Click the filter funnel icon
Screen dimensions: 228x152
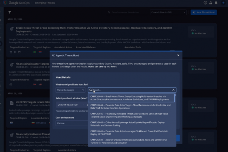click(9, 12)
